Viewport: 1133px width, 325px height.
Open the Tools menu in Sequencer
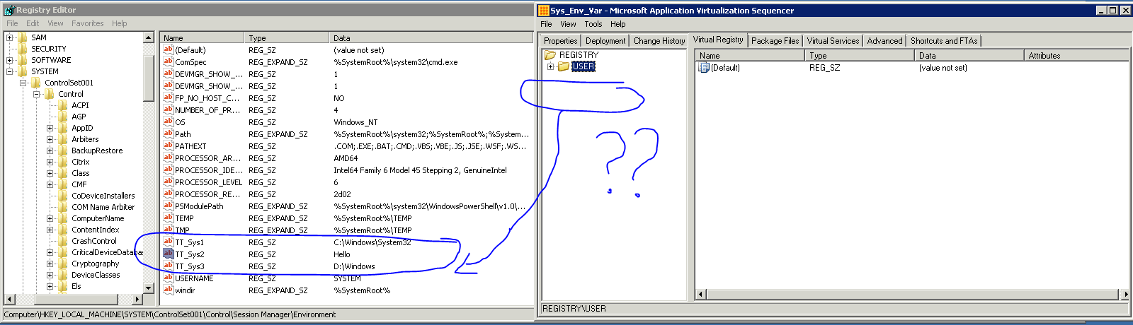[x=593, y=24]
